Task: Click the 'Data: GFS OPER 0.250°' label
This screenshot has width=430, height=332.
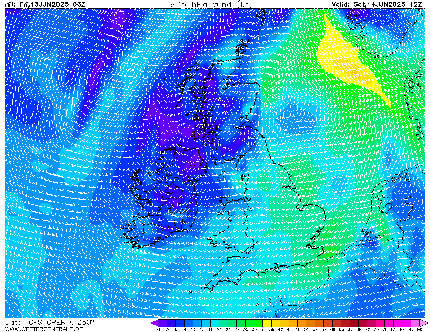Action: pyautogui.click(x=50, y=323)
